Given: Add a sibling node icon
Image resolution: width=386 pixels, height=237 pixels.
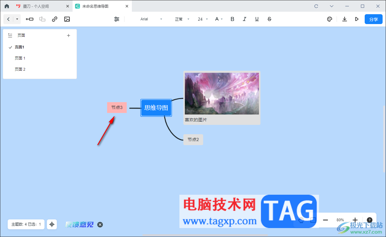Looking at the screenshot, I should pyautogui.click(x=30, y=19).
